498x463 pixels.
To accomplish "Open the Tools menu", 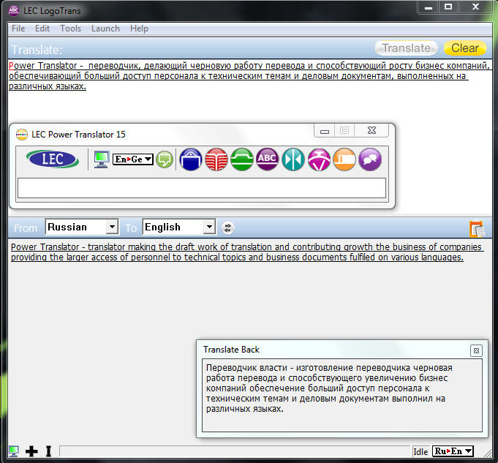I will pyautogui.click(x=71, y=29).
